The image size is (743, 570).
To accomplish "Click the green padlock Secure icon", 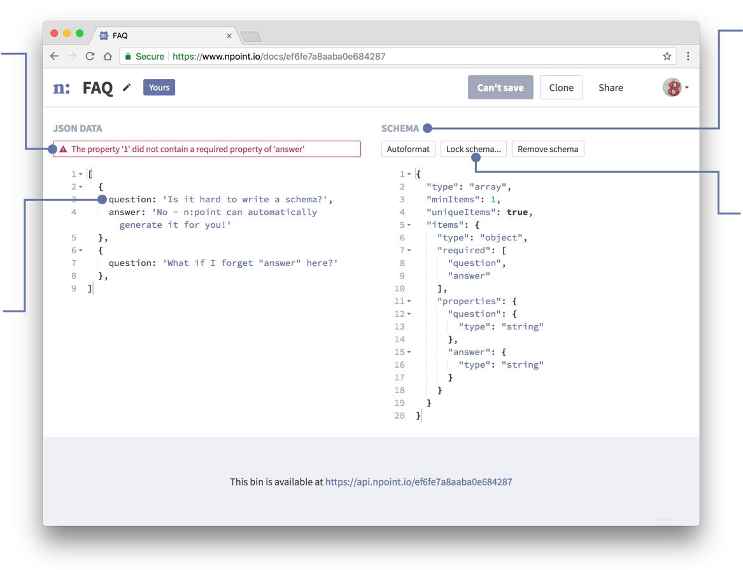I will 128,57.
